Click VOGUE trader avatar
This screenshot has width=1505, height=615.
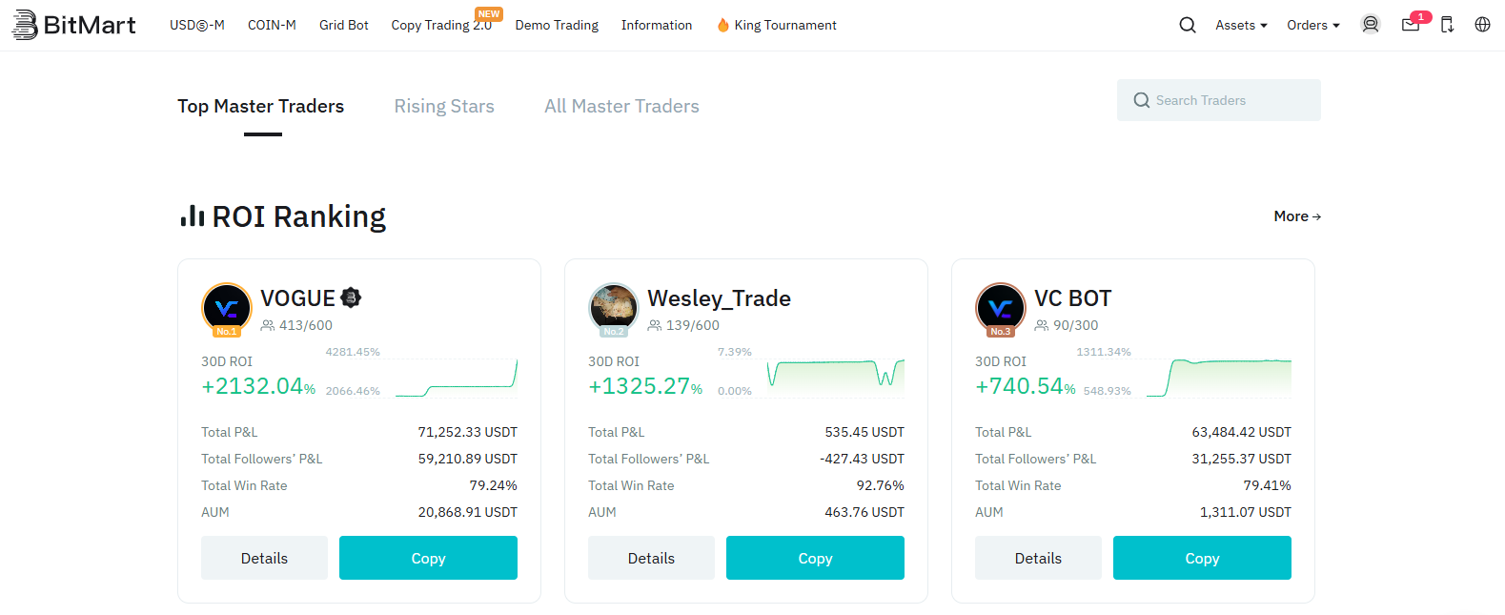click(227, 308)
